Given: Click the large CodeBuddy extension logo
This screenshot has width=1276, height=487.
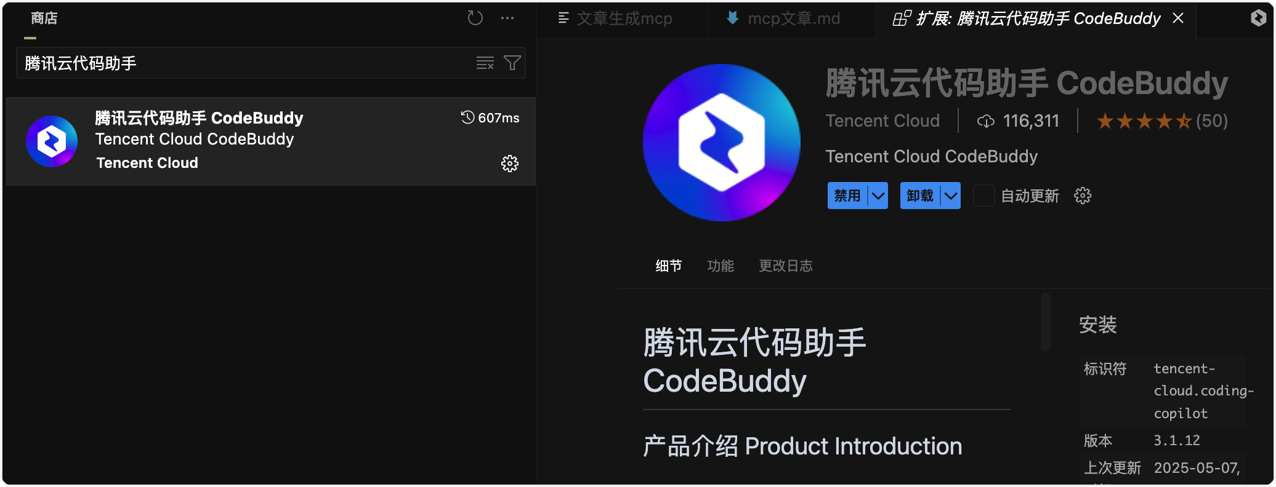Looking at the screenshot, I should click(x=721, y=143).
